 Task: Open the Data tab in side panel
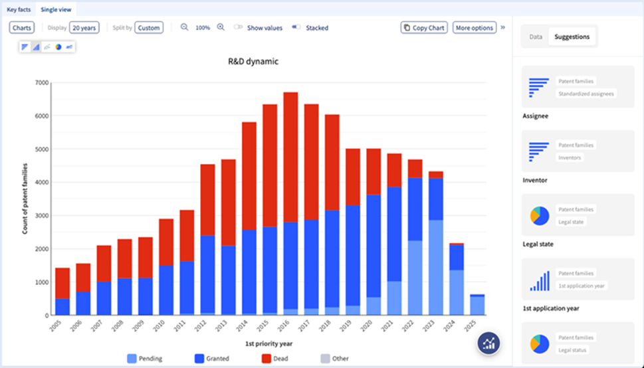click(536, 37)
